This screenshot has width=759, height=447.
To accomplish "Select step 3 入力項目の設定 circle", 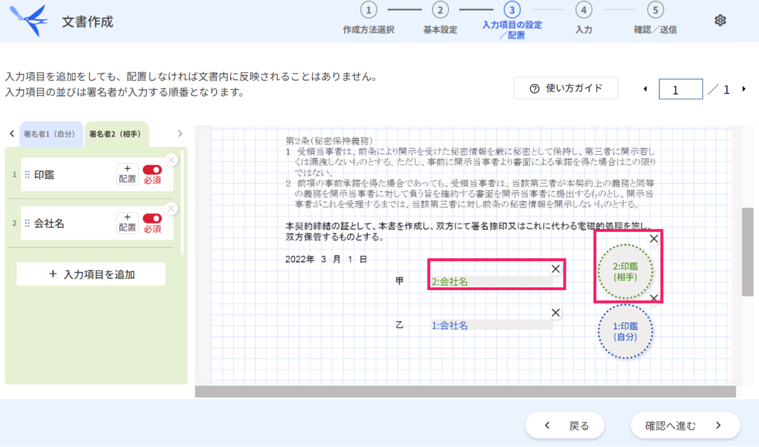I will [x=512, y=10].
